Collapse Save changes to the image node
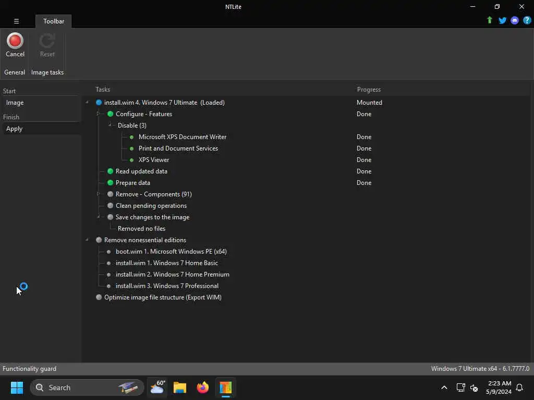Viewport: 534px width, 400px height. (98, 217)
